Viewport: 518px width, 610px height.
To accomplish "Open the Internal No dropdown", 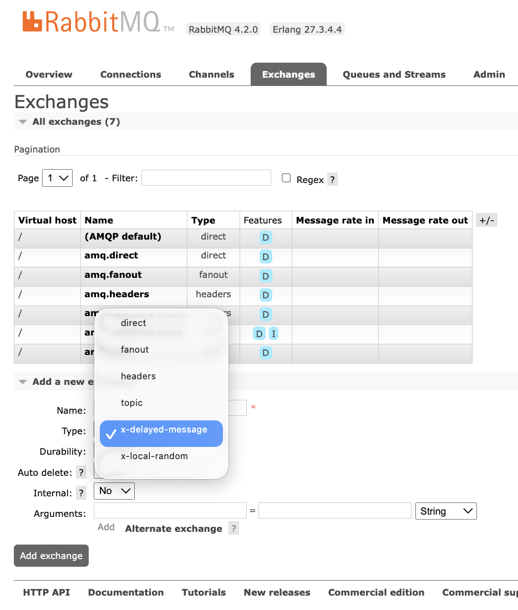I will [114, 491].
